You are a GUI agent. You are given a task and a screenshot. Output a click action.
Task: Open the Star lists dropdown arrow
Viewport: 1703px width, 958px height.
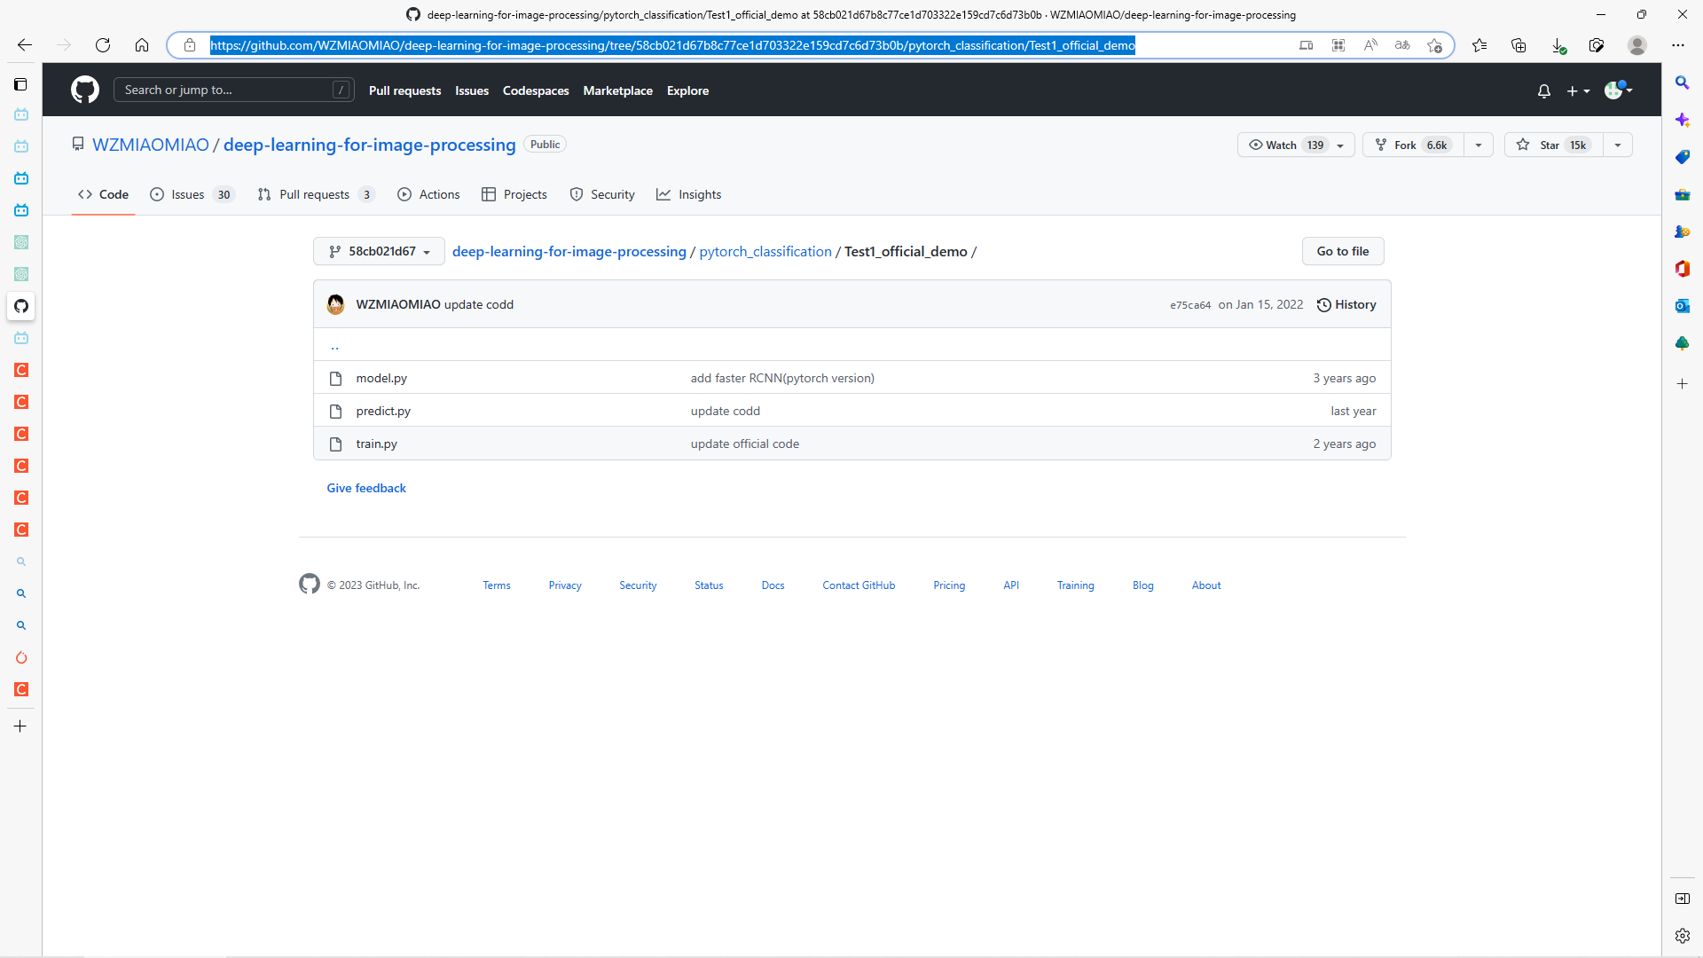[x=1617, y=145]
